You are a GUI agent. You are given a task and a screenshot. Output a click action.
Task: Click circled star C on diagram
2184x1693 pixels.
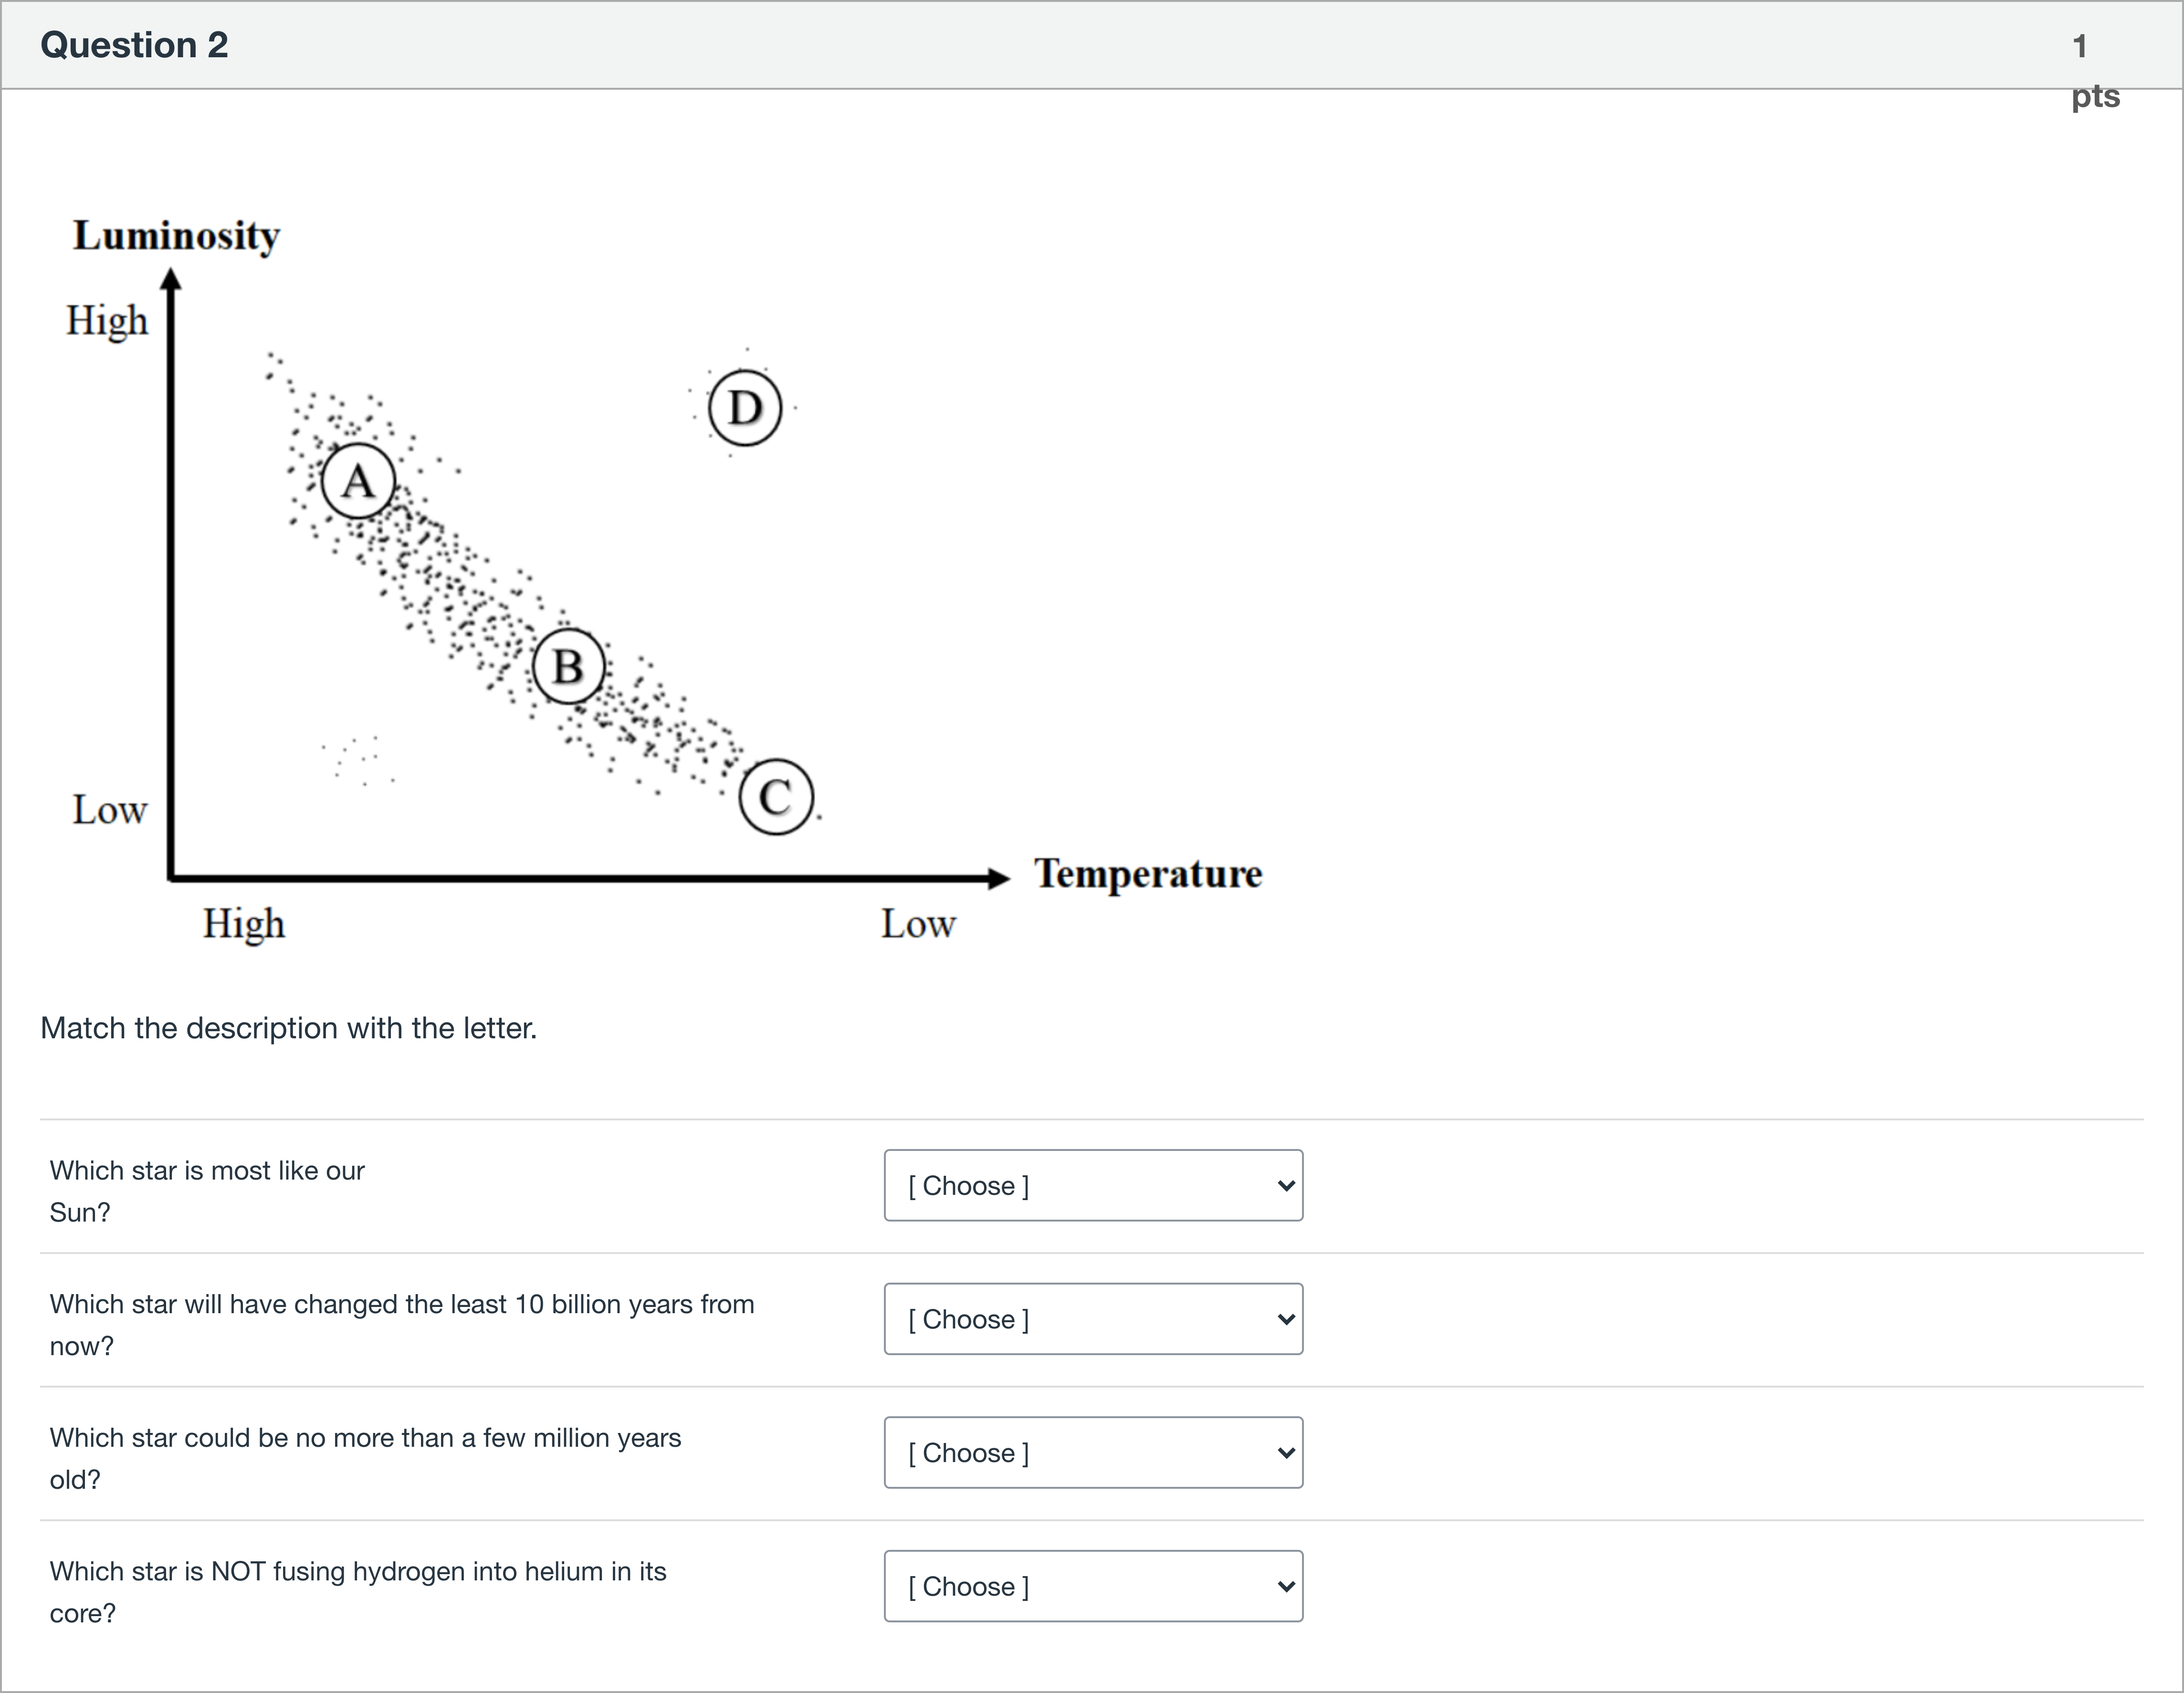pyautogui.click(x=776, y=797)
